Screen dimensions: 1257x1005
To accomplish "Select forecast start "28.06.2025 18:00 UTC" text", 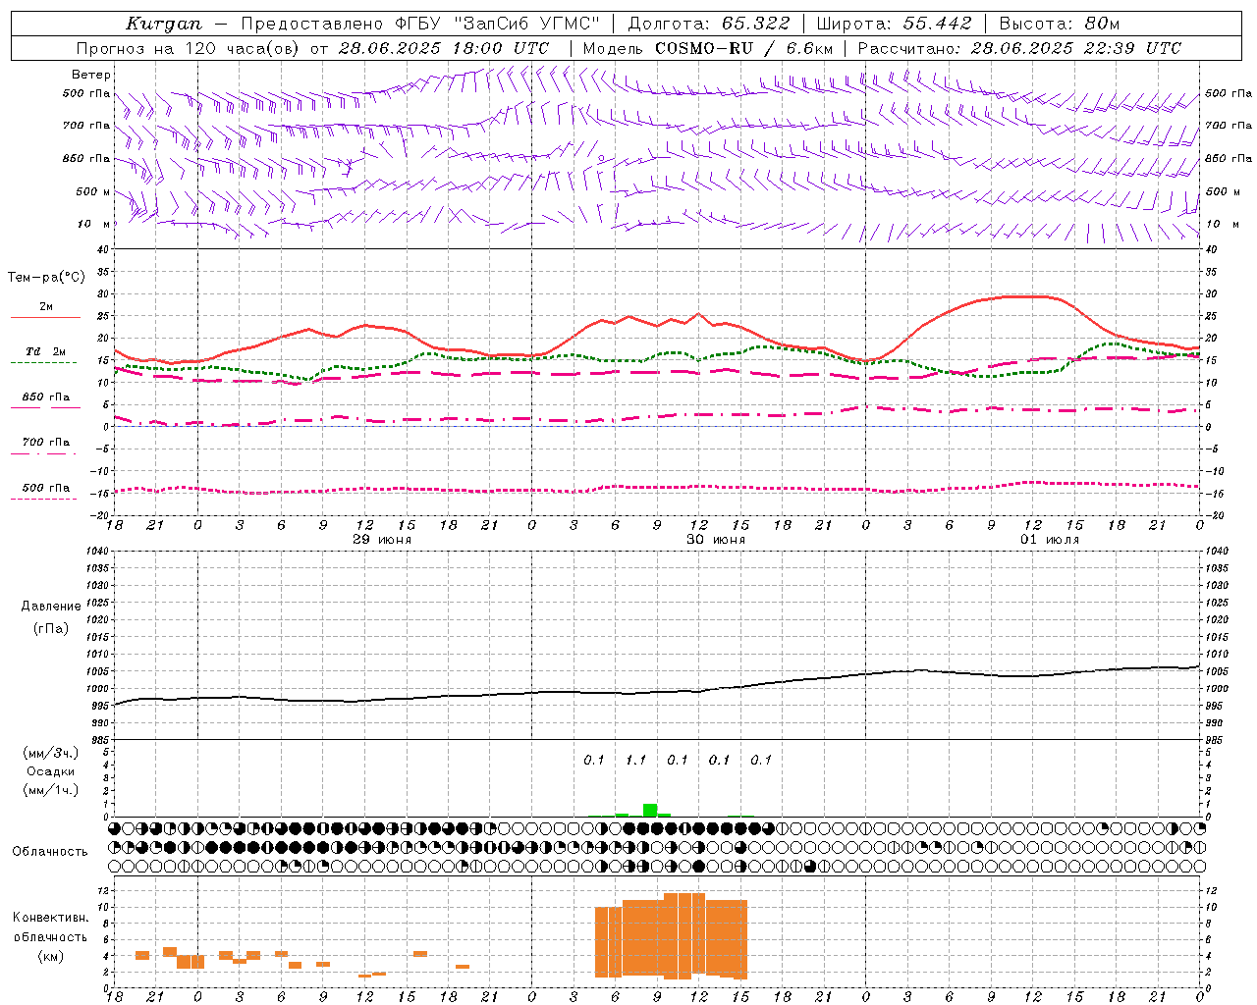I will tap(443, 48).
